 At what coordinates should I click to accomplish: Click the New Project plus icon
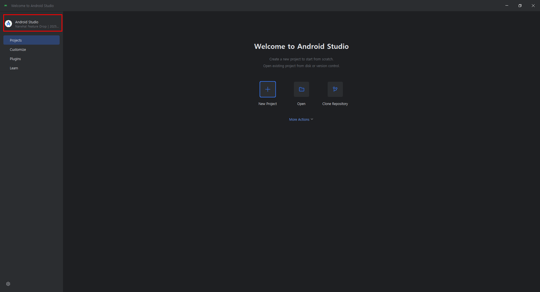pos(268,89)
